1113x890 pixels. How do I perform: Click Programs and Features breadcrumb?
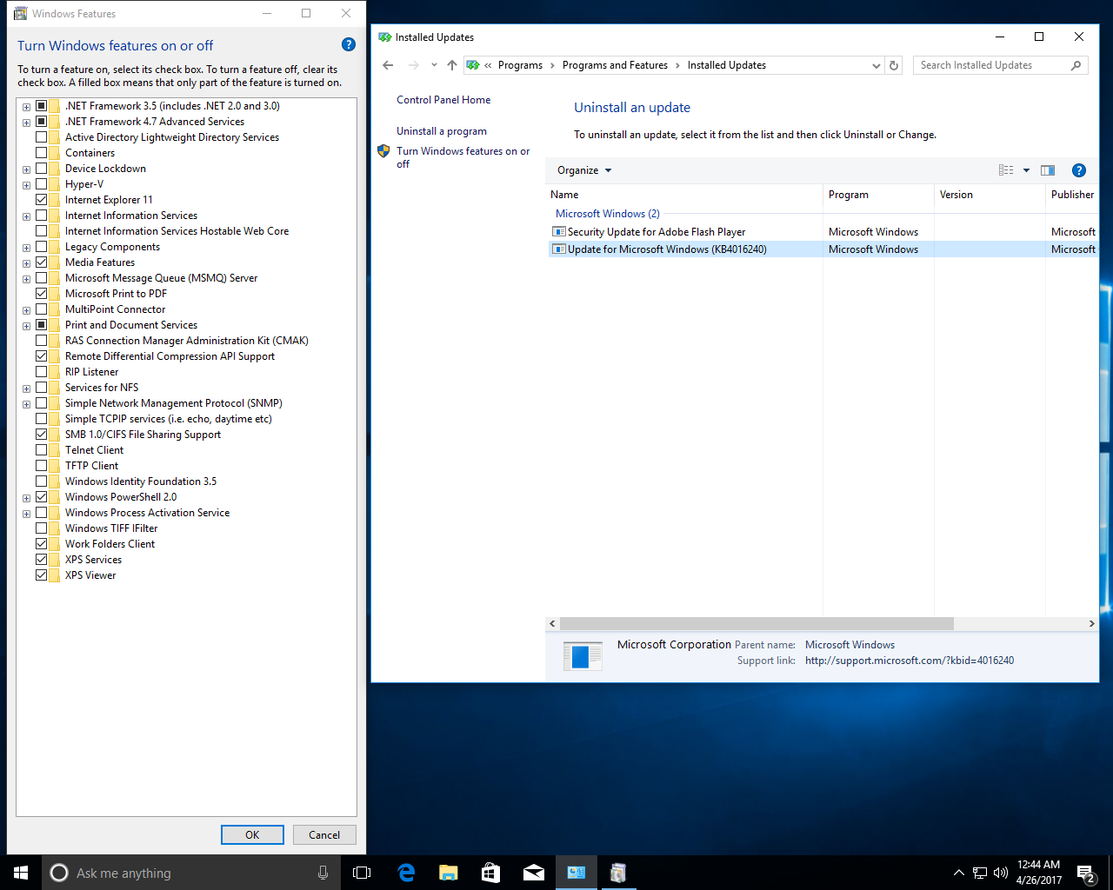tap(615, 65)
